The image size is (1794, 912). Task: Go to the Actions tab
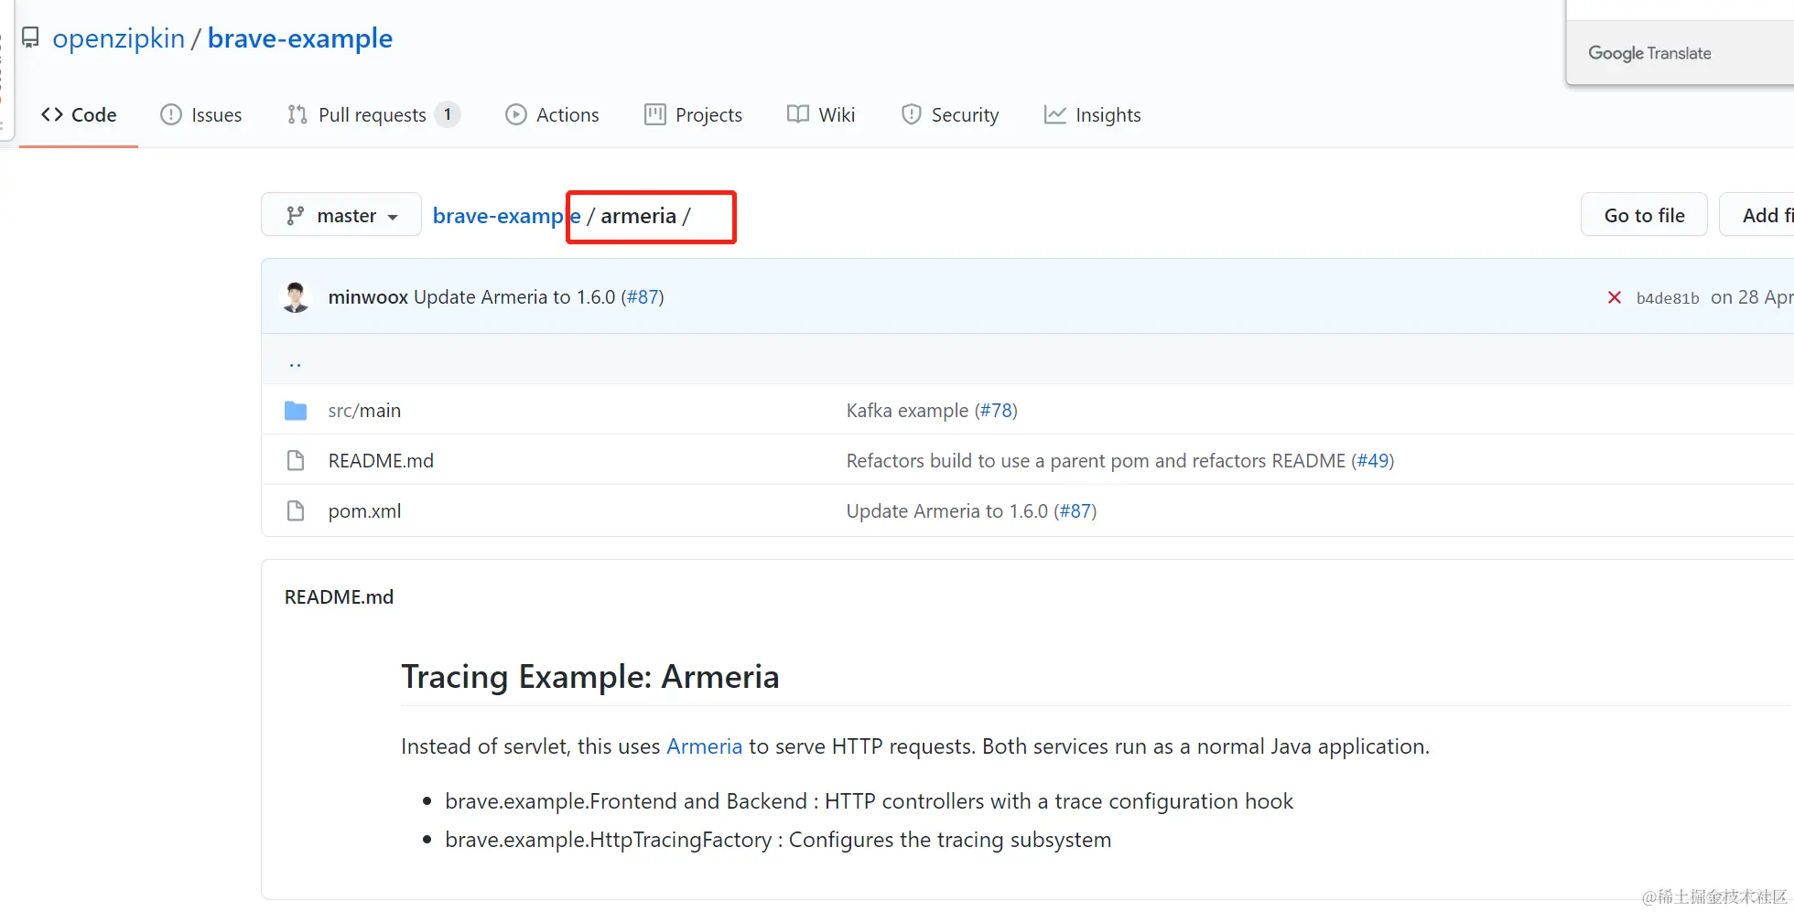click(552, 115)
